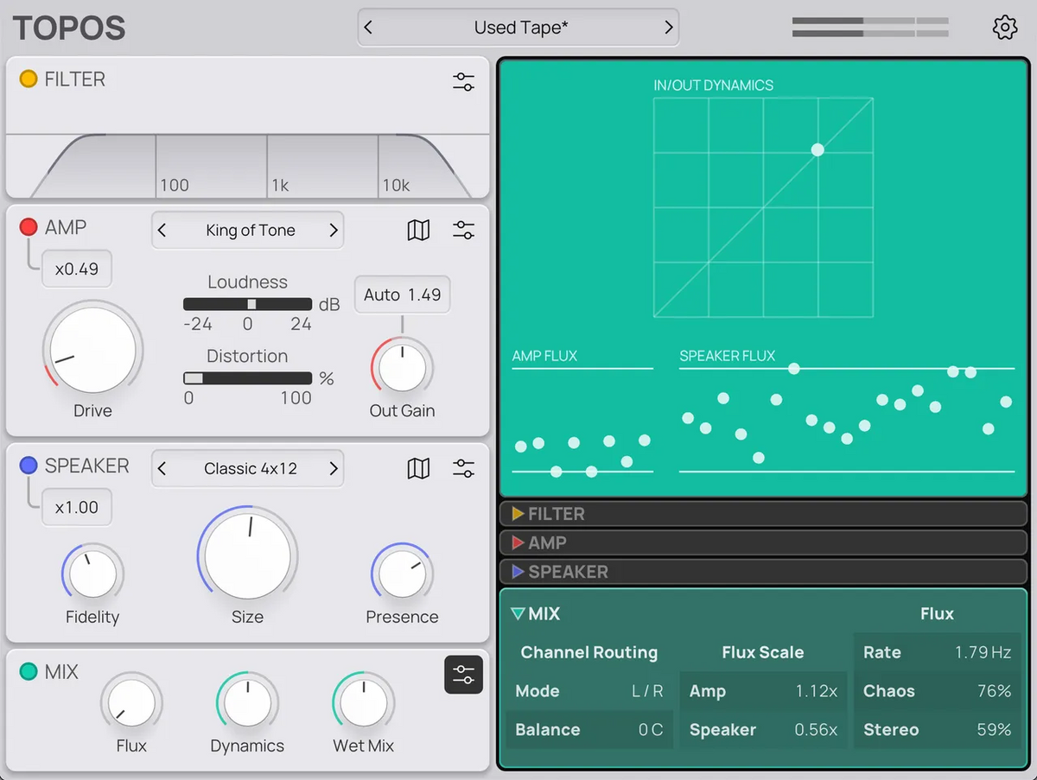Open the SPEAKER model map icon
The image size is (1037, 780).
tap(418, 468)
